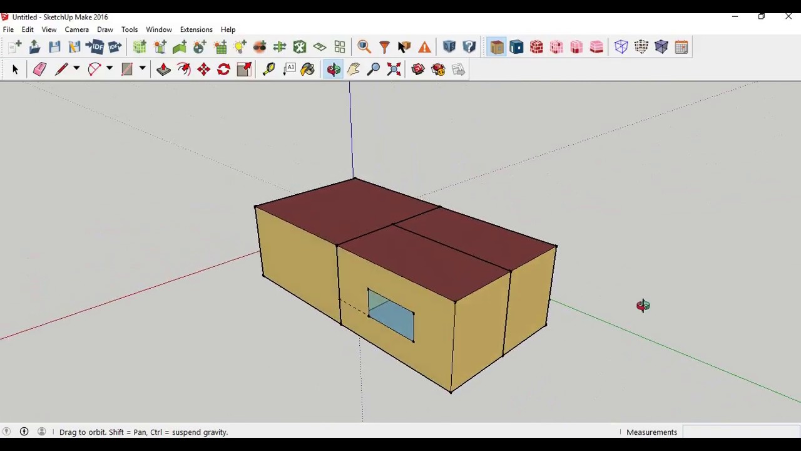Click the Zoom Extents tool
801x451 pixels.
click(x=394, y=70)
